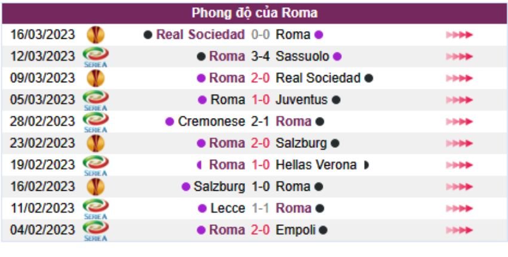Click the Empoli team name
Screen dimensions: 508x257
pos(295,230)
